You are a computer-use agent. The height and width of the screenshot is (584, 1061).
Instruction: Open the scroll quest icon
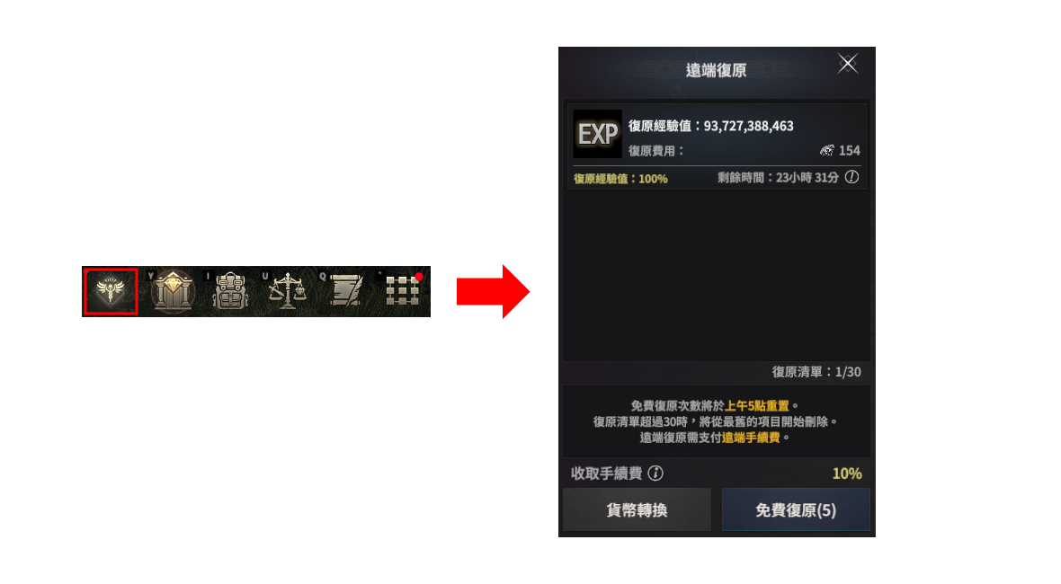click(x=346, y=291)
